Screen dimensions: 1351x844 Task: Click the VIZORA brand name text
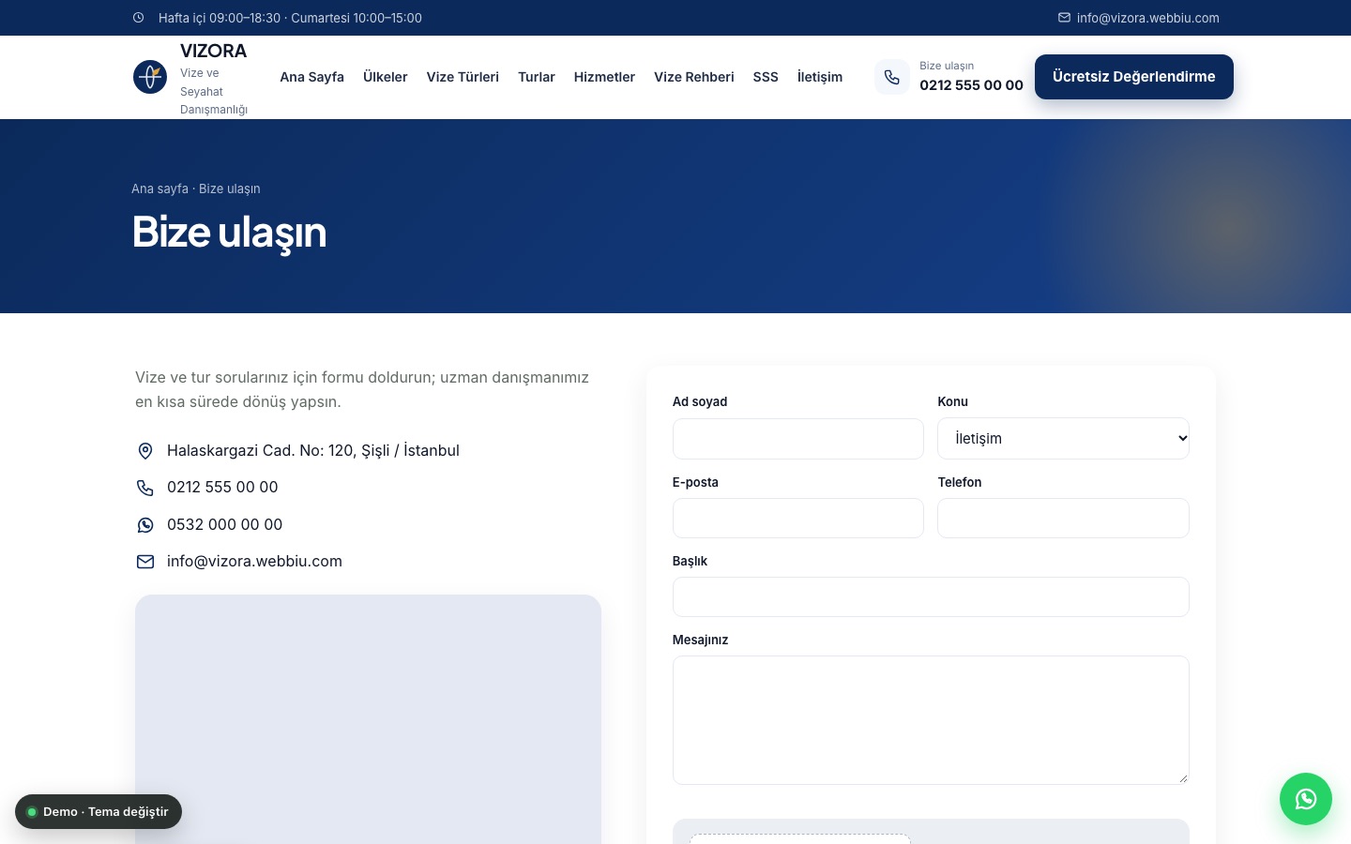click(213, 51)
